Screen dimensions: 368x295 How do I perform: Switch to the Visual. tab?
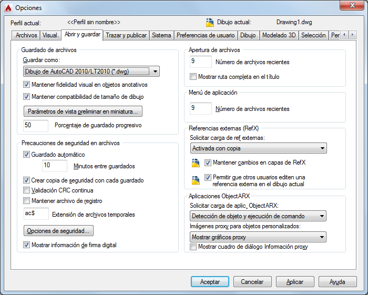[x=50, y=35]
